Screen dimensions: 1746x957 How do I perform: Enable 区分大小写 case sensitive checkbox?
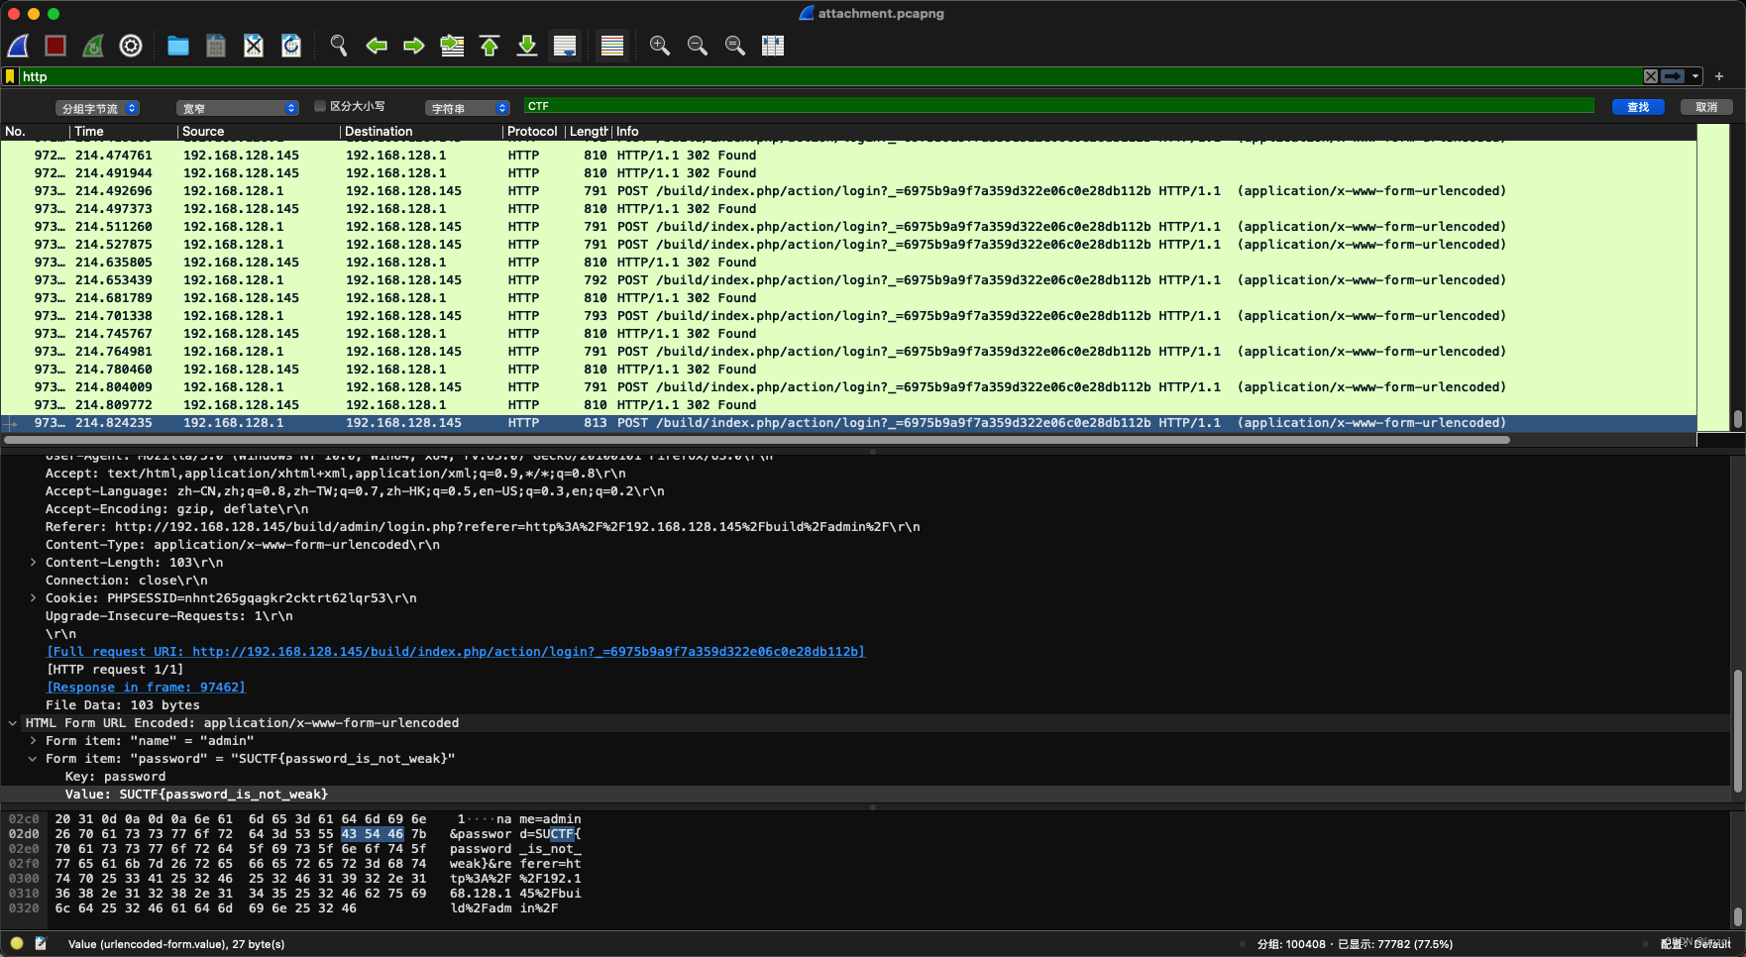(x=320, y=106)
